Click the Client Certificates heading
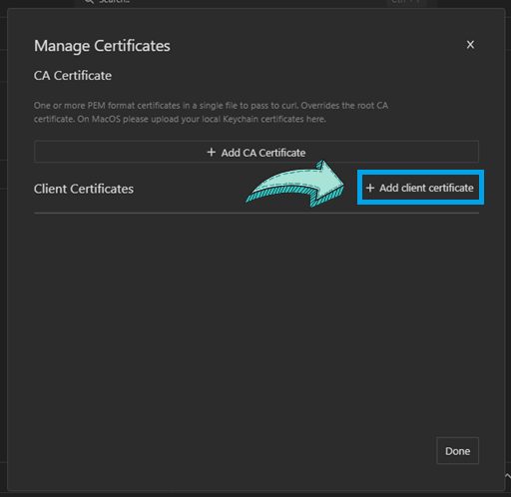This screenshot has height=497, width=511. [x=84, y=189]
